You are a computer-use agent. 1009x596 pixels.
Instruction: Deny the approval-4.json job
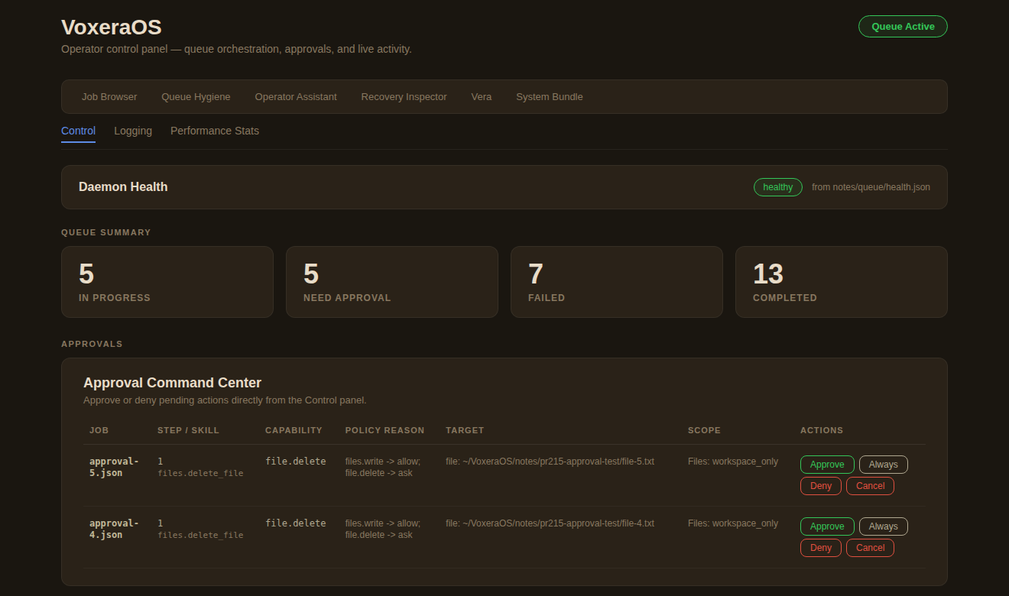(x=820, y=548)
